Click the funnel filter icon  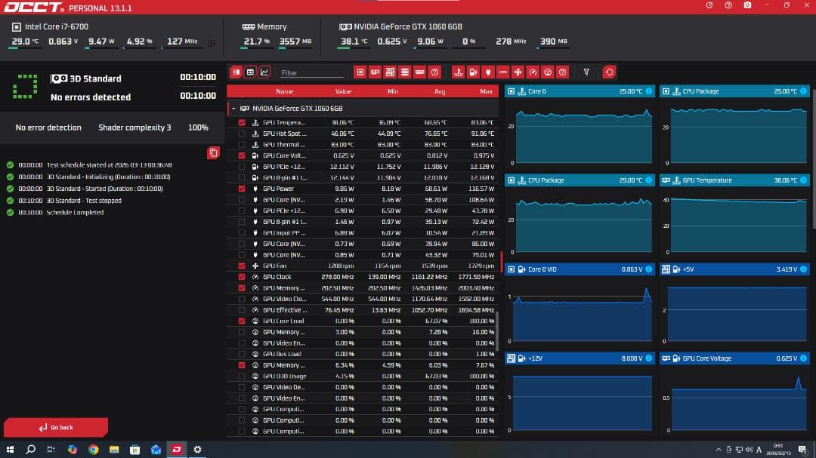pos(586,72)
